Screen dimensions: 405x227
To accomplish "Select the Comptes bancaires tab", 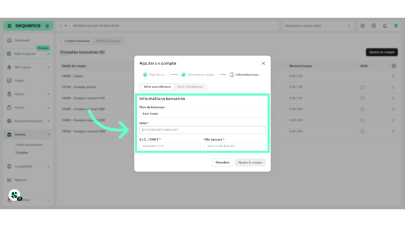I will point(77,41).
